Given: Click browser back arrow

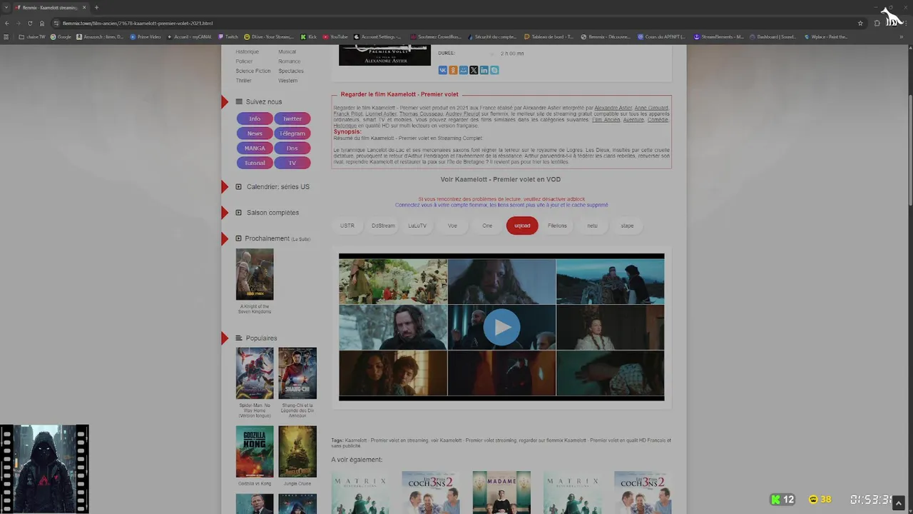Looking at the screenshot, I should coord(7,23).
